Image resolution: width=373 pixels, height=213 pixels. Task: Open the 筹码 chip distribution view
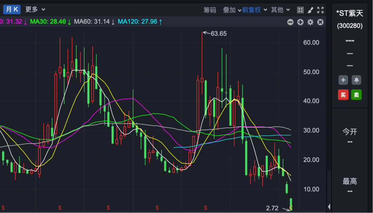tap(210, 10)
